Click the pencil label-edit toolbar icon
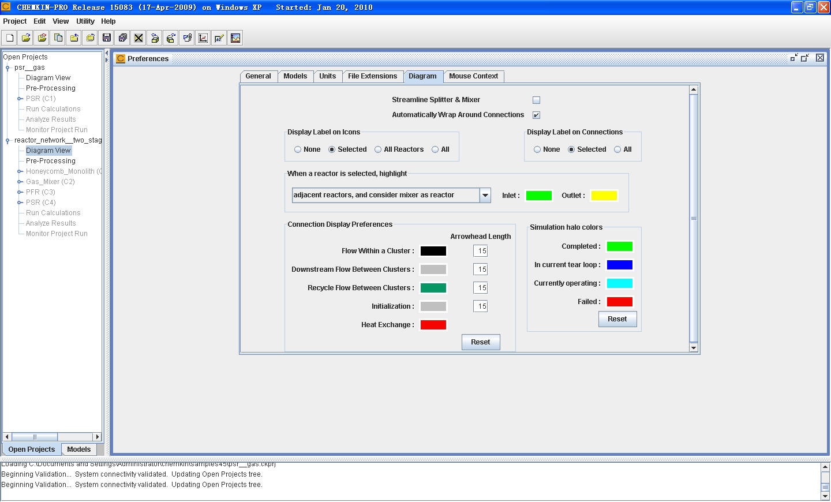 point(219,38)
